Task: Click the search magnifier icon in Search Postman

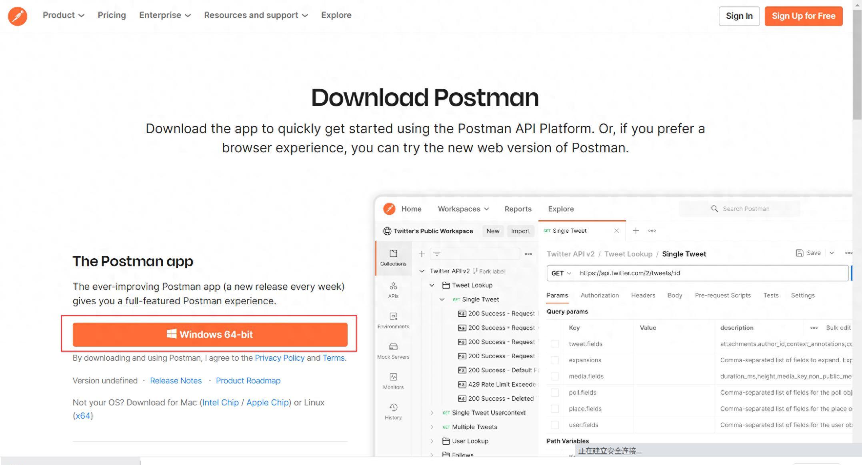Action: (714, 209)
